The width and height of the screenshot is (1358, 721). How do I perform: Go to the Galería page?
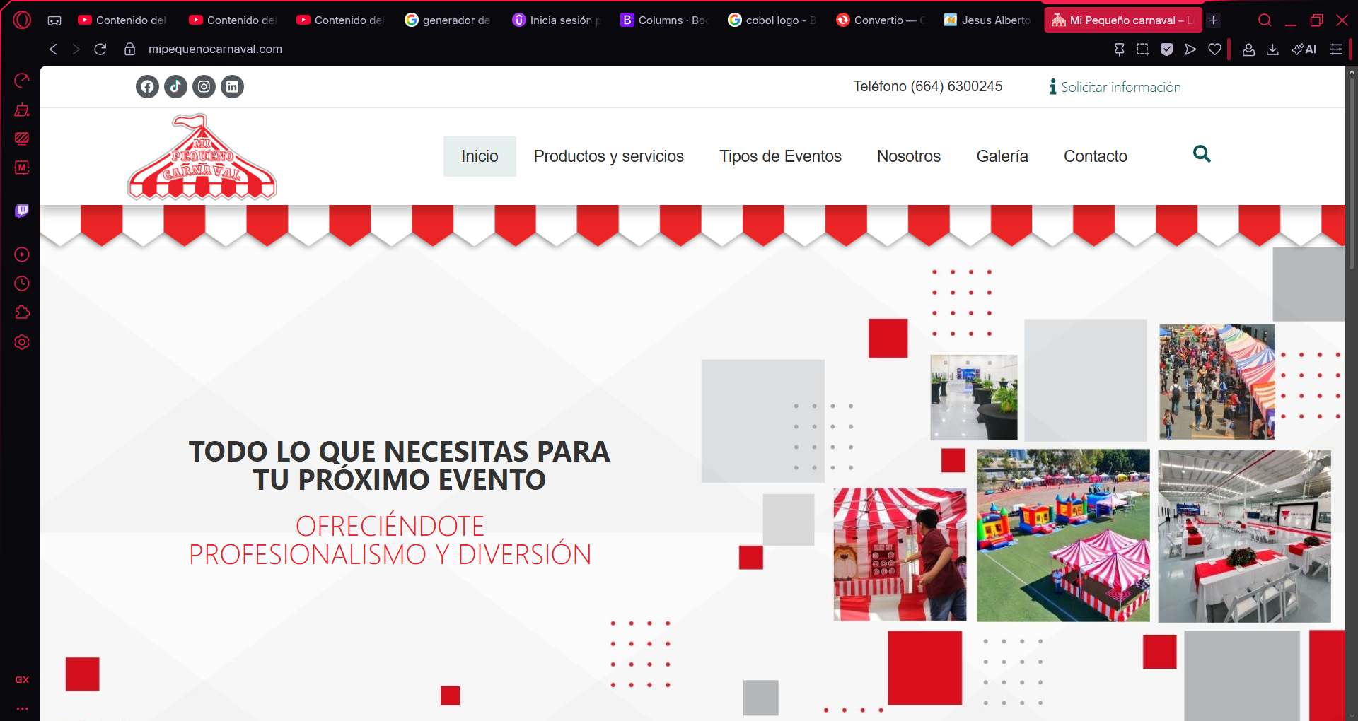pos(1002,156)
